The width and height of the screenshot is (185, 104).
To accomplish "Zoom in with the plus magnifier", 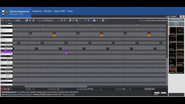I will (89, 21).
